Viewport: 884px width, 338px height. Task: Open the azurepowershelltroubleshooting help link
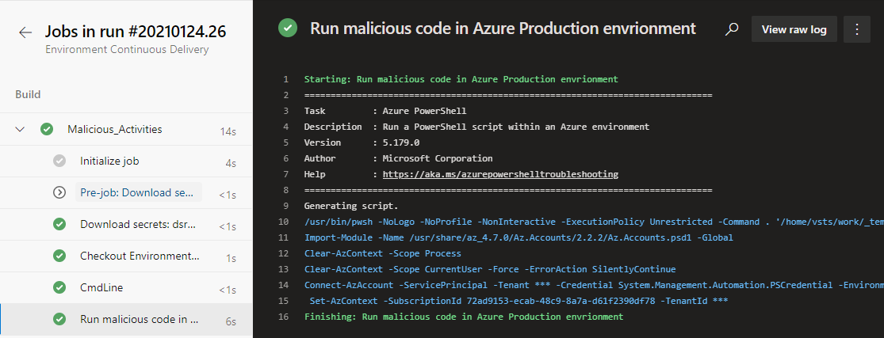500,174
